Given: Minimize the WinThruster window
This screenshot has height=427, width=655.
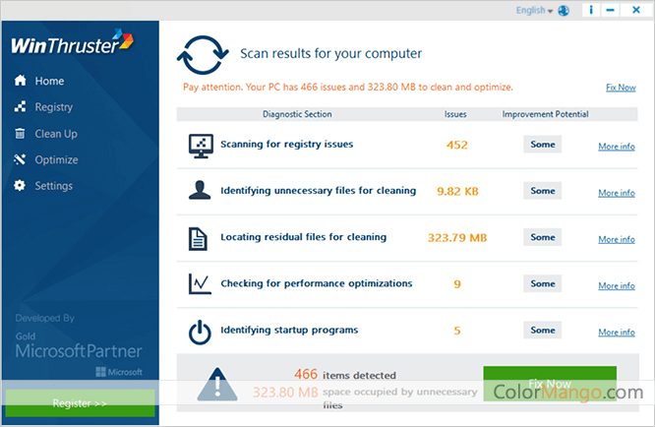Looking at the screenshot, I should tap(611, 10).
